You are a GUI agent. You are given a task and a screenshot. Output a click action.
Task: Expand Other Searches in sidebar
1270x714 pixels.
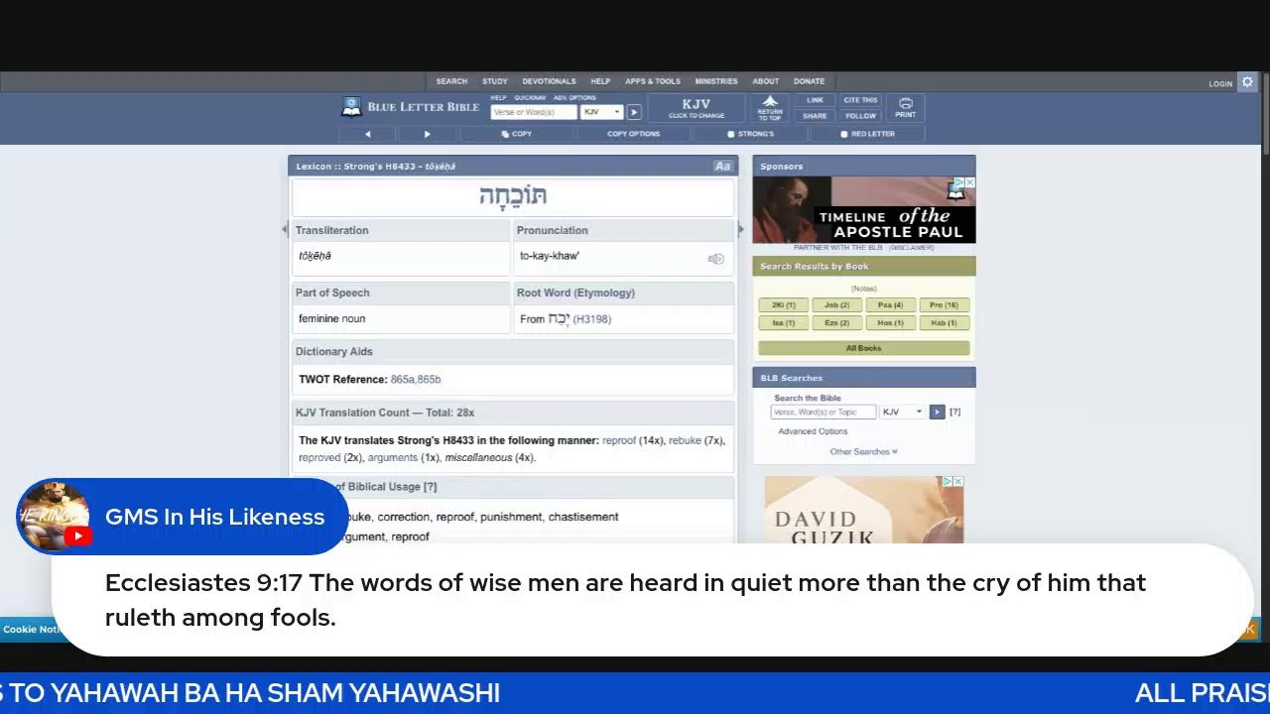click(x=863, y=451)
